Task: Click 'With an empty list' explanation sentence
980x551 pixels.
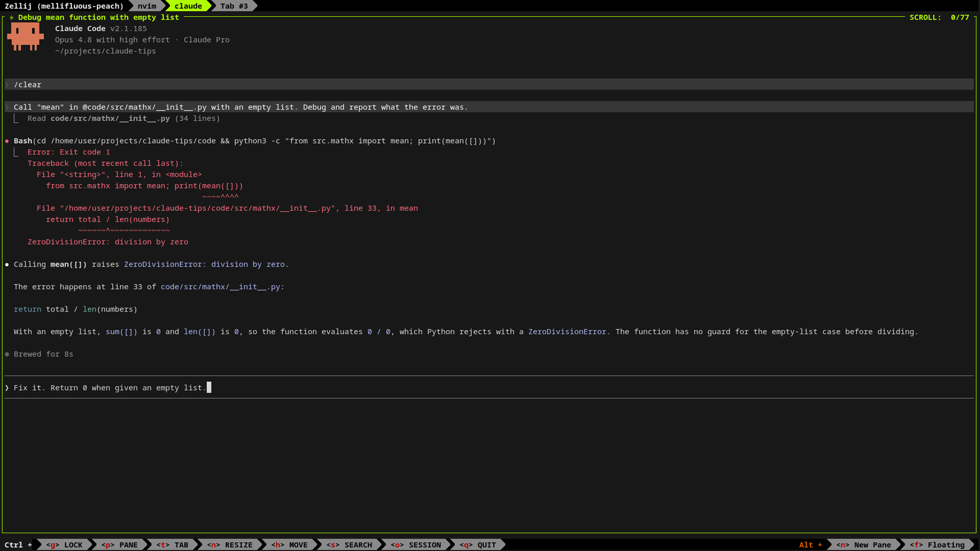Action: [x=466, y=332]
